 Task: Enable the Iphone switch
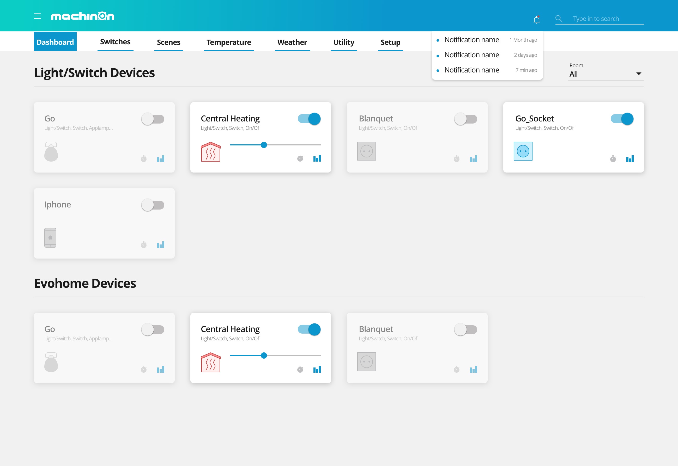(x=153, y=205)
